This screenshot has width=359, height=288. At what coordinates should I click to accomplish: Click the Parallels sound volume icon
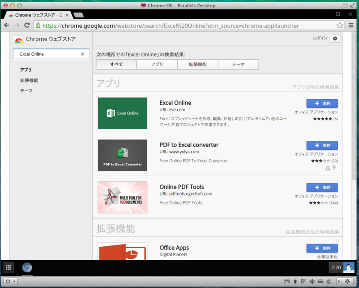click(x=312, y=281)
